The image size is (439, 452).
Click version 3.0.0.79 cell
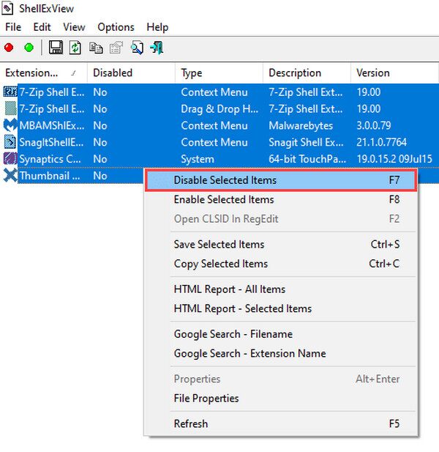tap(374, 125)
